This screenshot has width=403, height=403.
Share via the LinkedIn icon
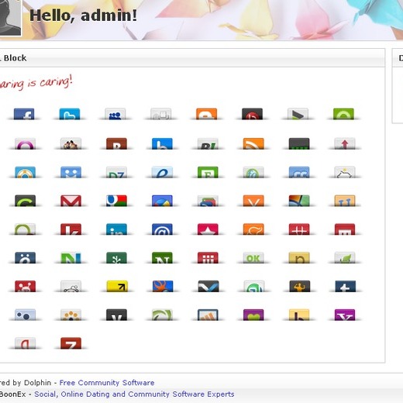pos(116,229)
